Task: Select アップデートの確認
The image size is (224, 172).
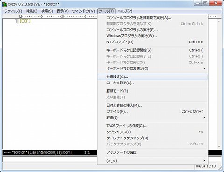Action: 153,152
